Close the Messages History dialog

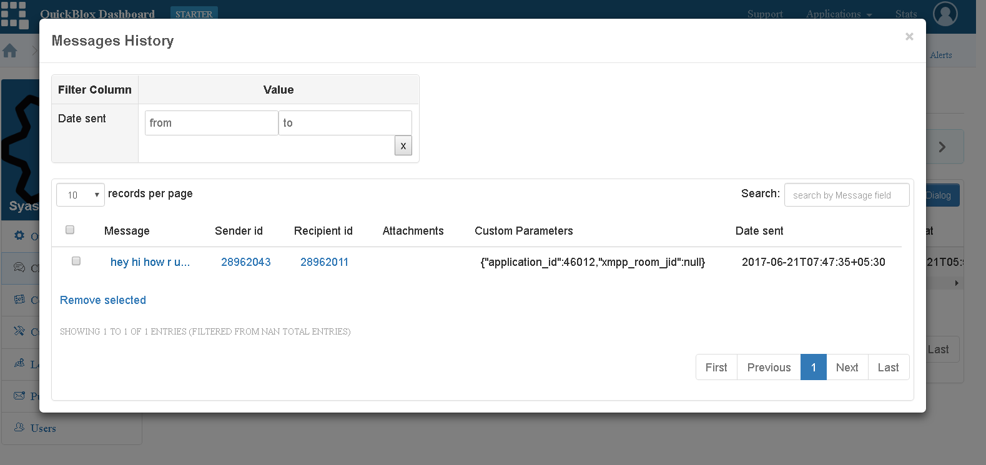click(909, 37)
